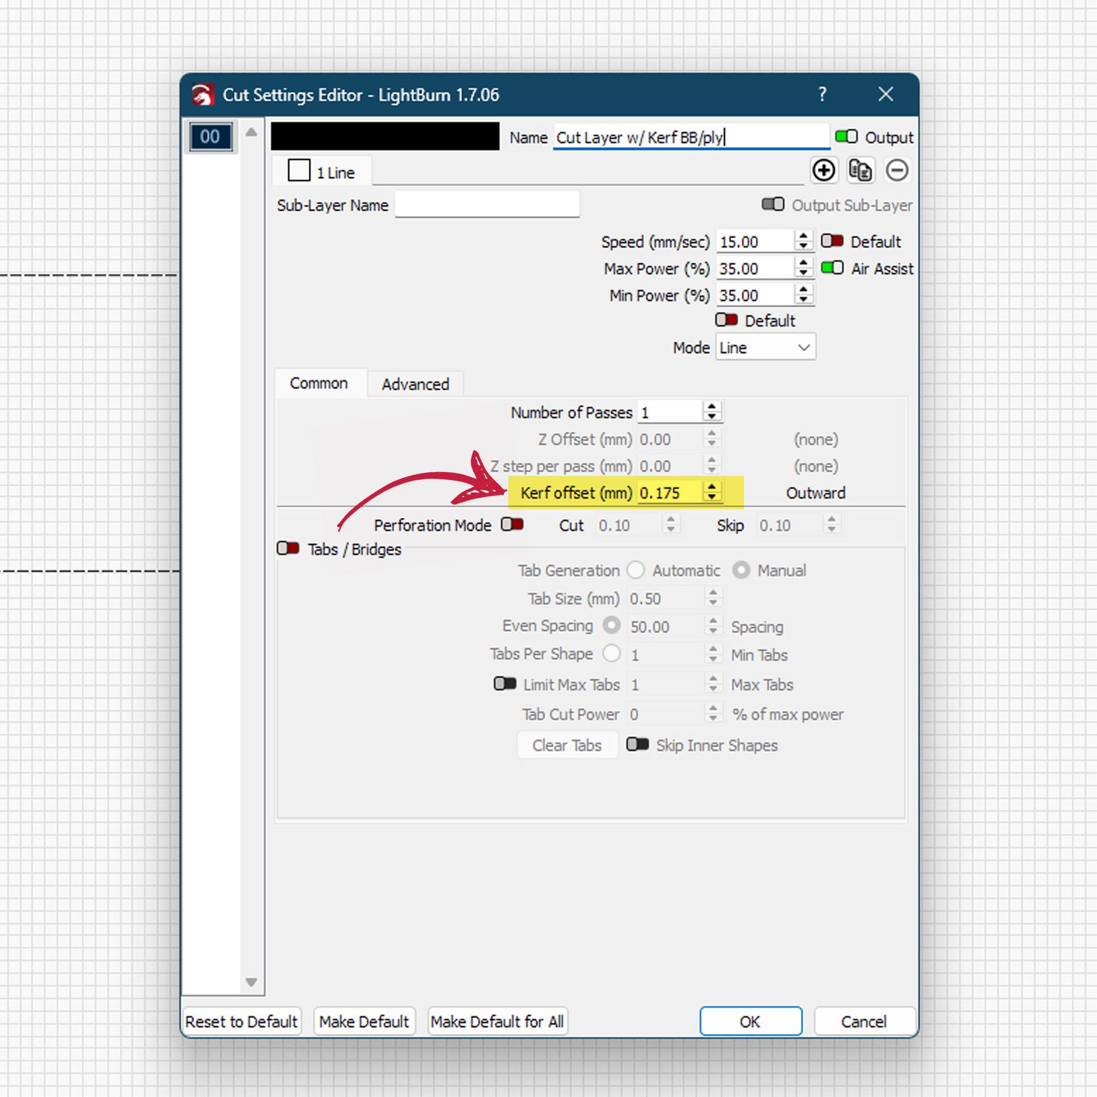This screenshot has height=1097, width=1097.
Task: Select layer 00 in the layer list
Action: (210, 137)
